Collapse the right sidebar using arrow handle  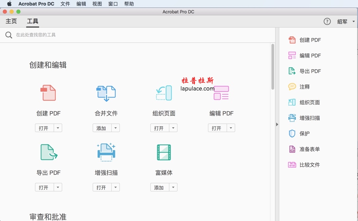click(x=277, y=125)
